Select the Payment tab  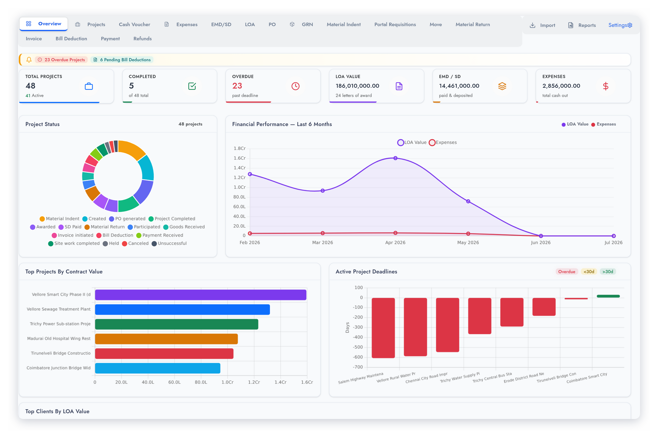[x=110, y=39]
